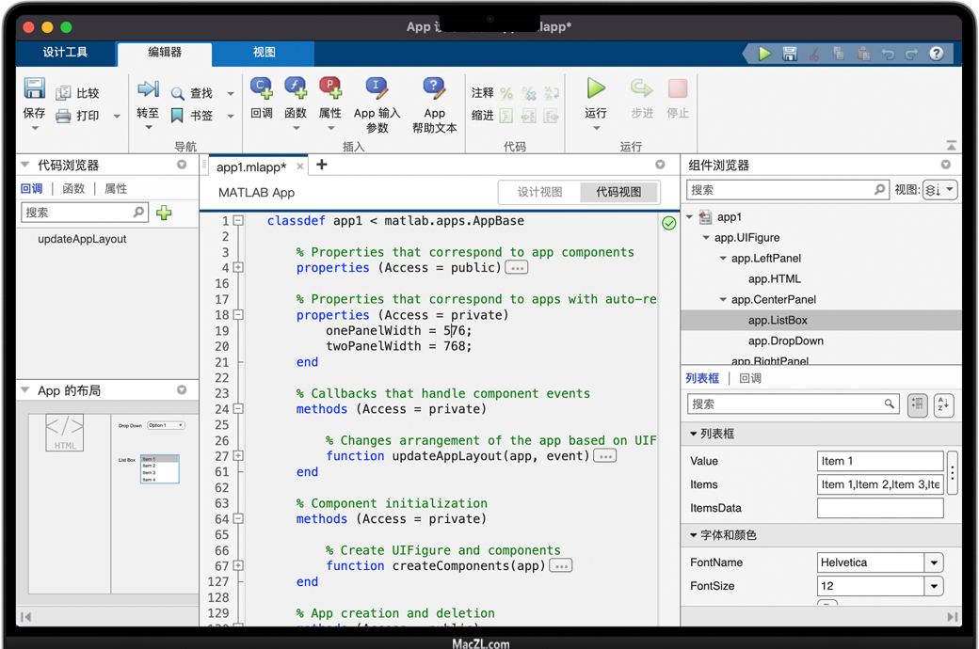Click the component browser search field

point(781,190)
